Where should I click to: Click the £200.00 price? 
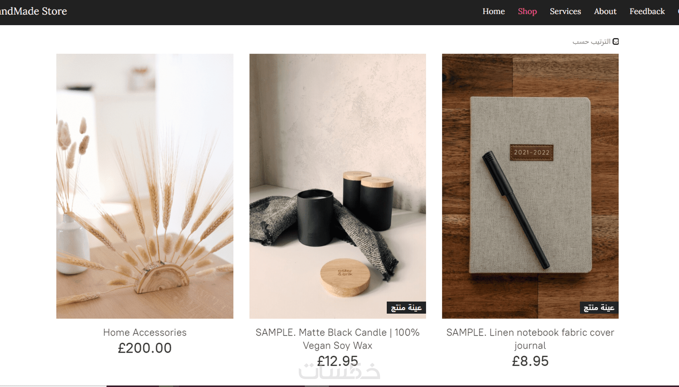[x=145, y=348]
